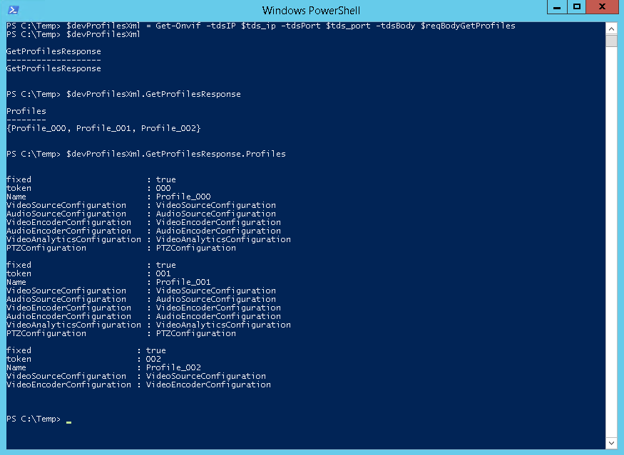Click the "Windows PowerShell" title bar text
This screenshot has height=455, width=624.
(x=311, y=10)
